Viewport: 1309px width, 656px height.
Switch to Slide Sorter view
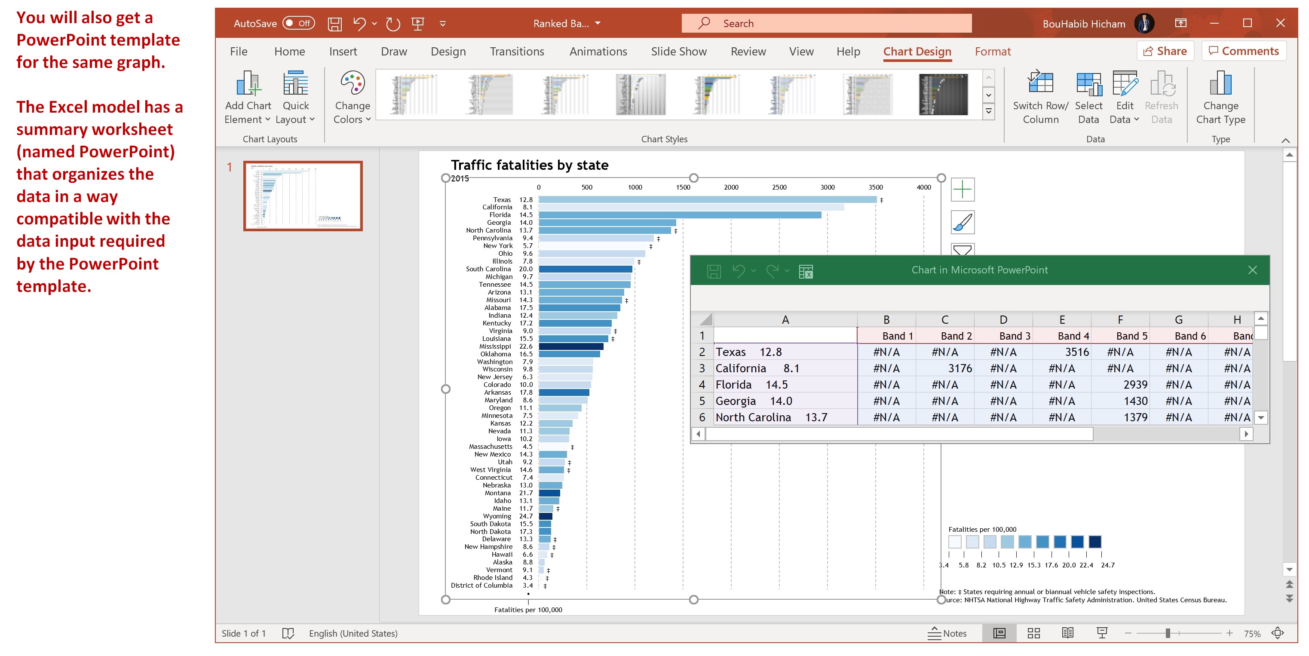1033,633
